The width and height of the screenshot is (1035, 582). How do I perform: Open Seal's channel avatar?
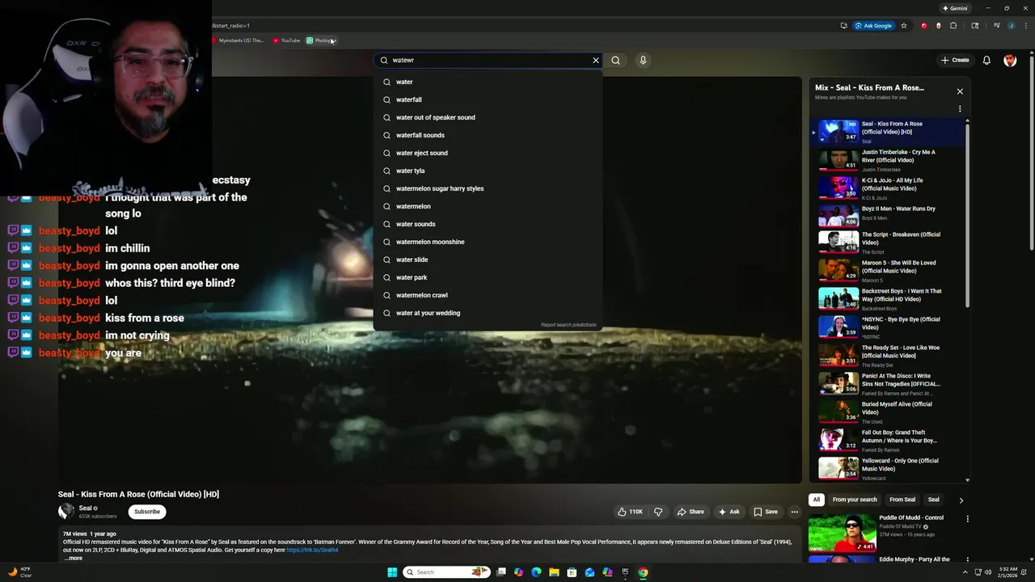tap(65, 511)
